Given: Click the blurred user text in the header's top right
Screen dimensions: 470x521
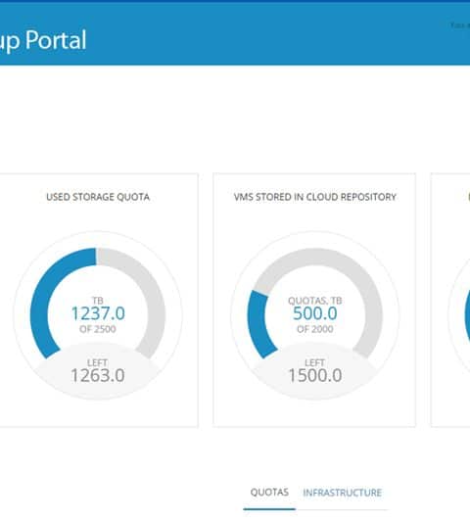Looking at the screenshot, I should 459,25.
